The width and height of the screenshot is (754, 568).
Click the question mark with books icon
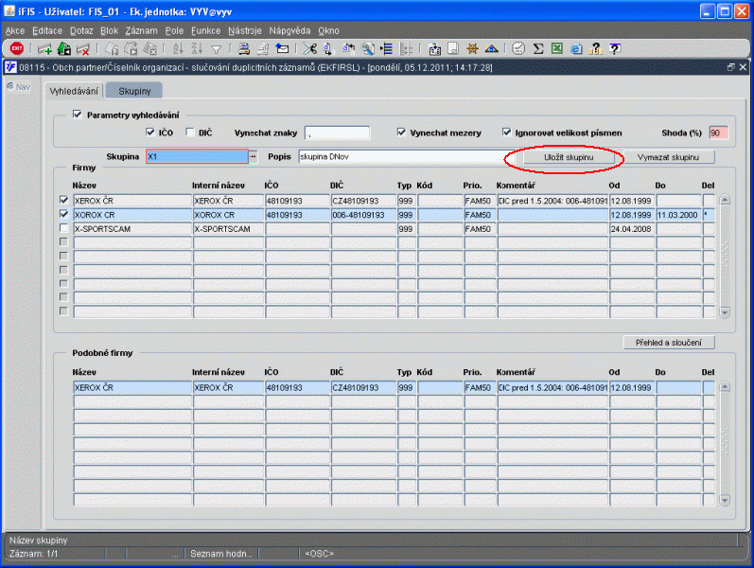point(596,48)
